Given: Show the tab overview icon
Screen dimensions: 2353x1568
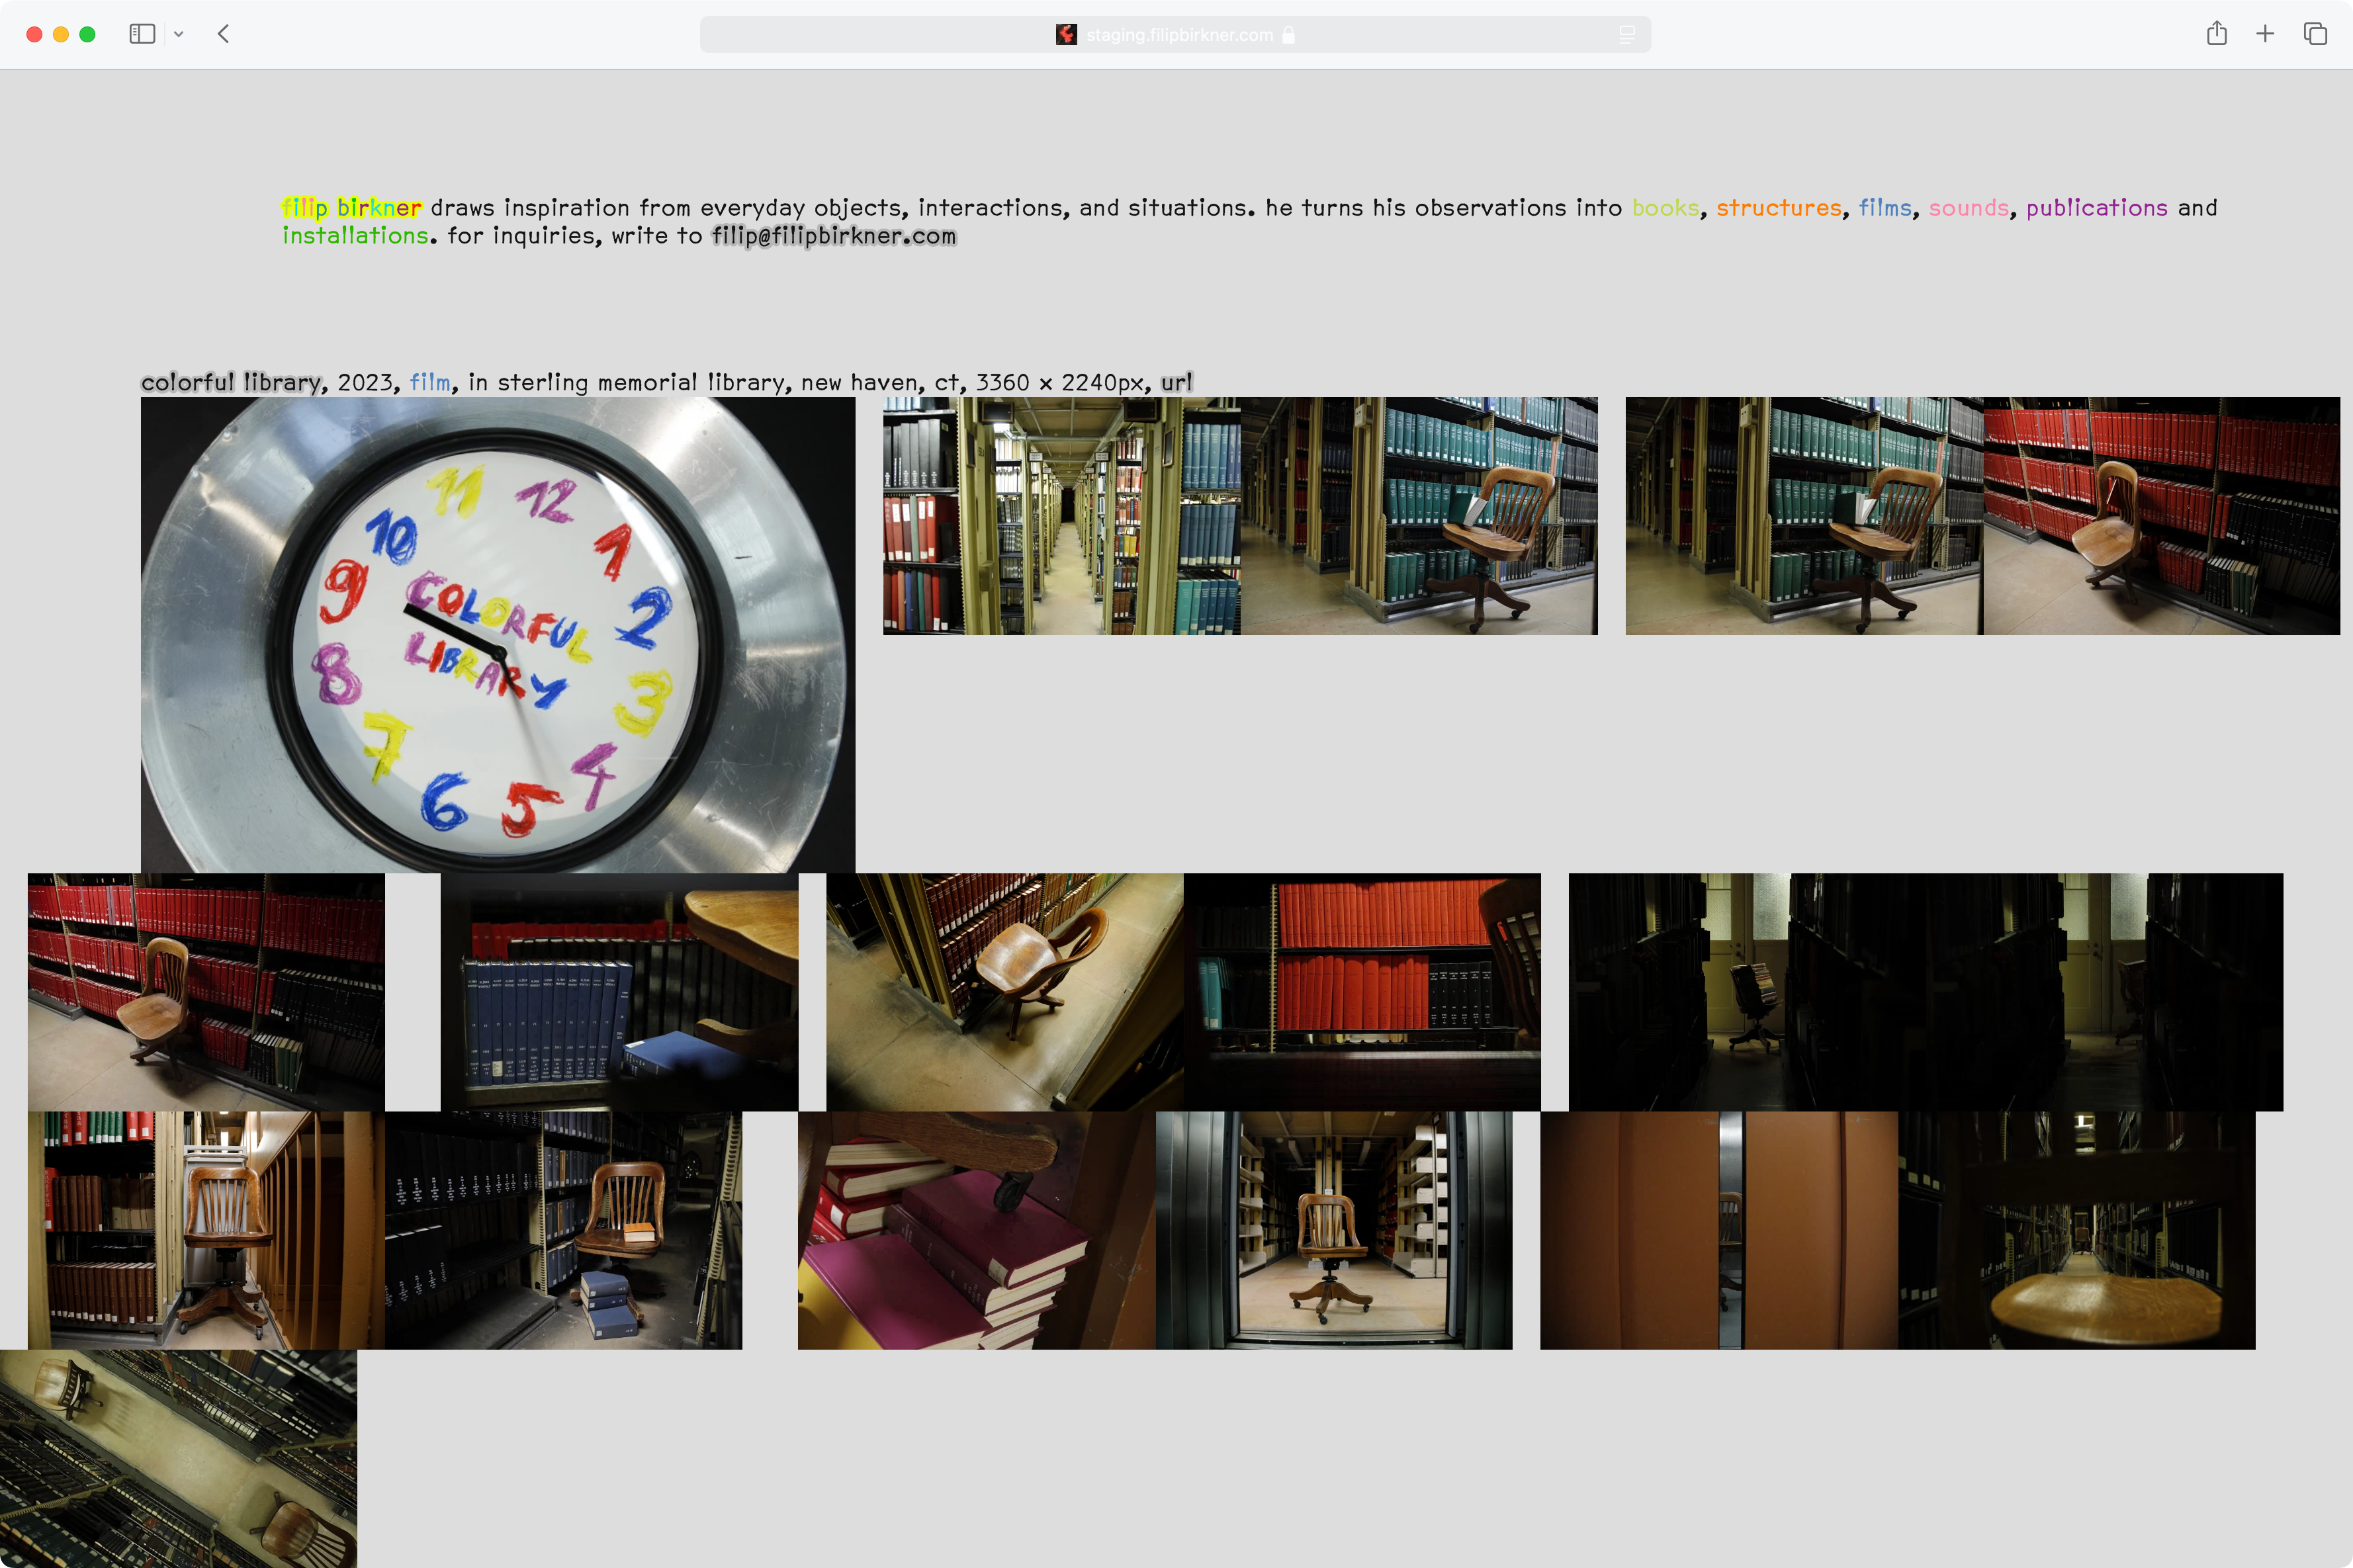Looking at the screenshot, I should (x=2315, y=34).
